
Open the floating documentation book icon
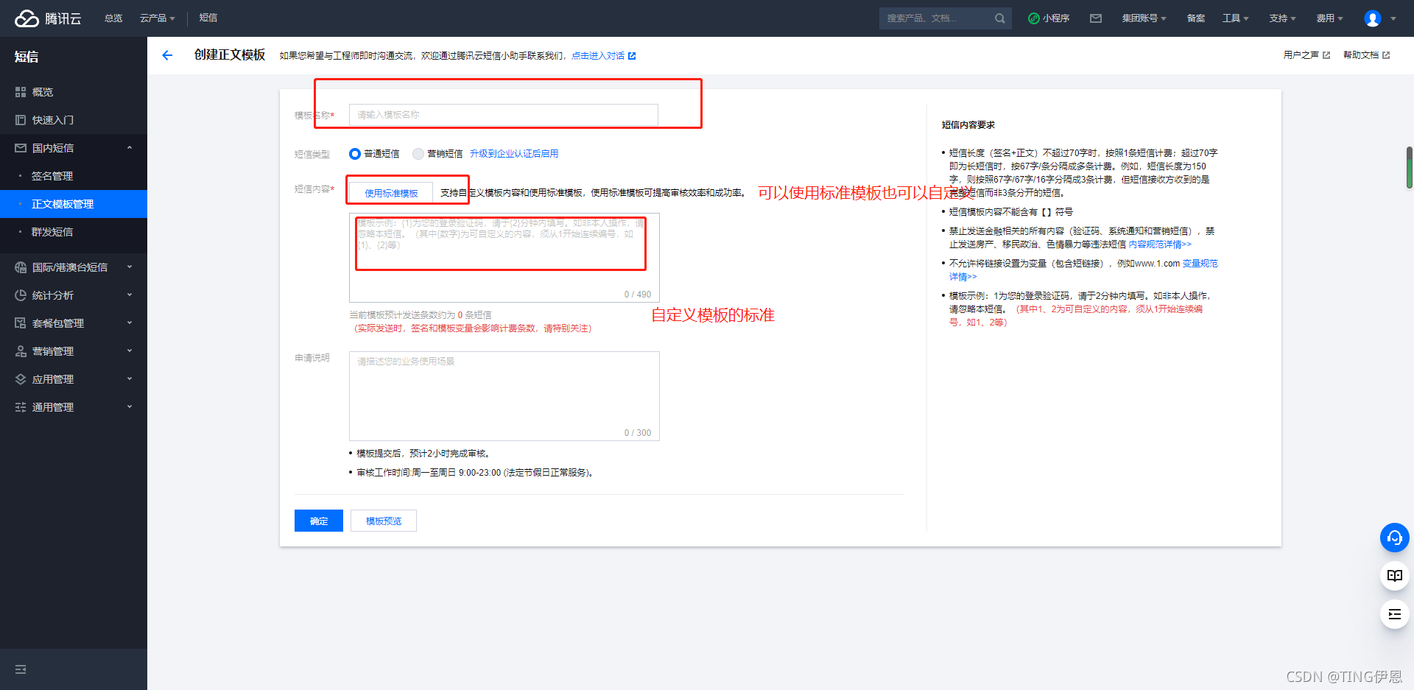point(1395,576)
